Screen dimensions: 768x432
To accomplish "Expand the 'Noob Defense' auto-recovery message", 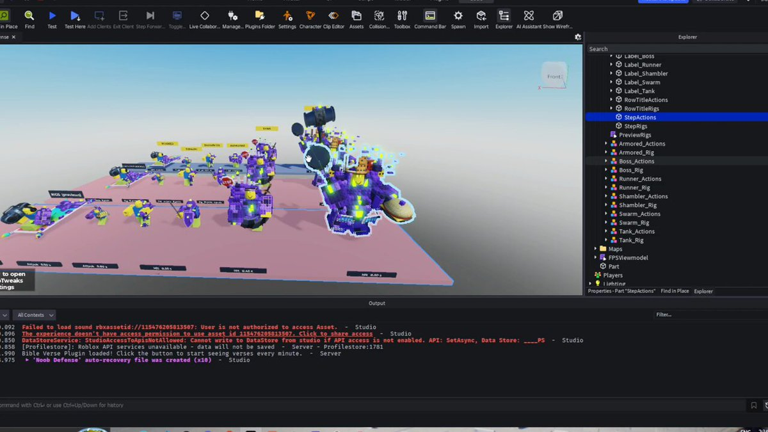I will (x=27, y=360).
